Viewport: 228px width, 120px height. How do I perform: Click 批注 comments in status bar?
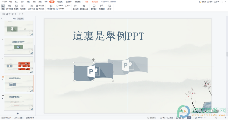(170, 118)
